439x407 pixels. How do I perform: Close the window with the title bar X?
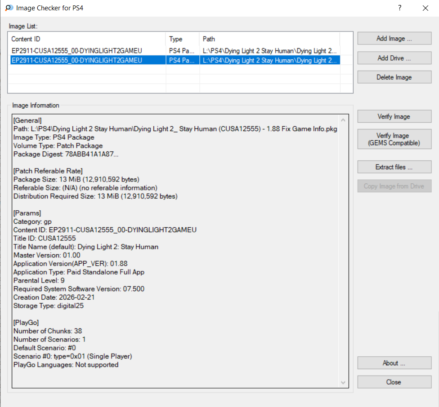click(425, 8)
